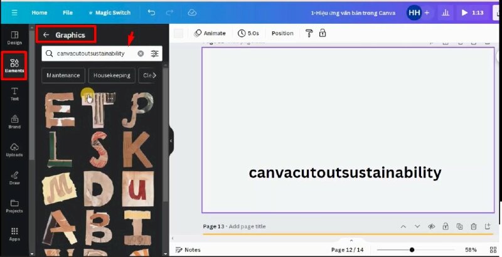This screenshot has width=502, height=257.
Task: Open the Magic Switch menu
Action: (x=109, y=13)
